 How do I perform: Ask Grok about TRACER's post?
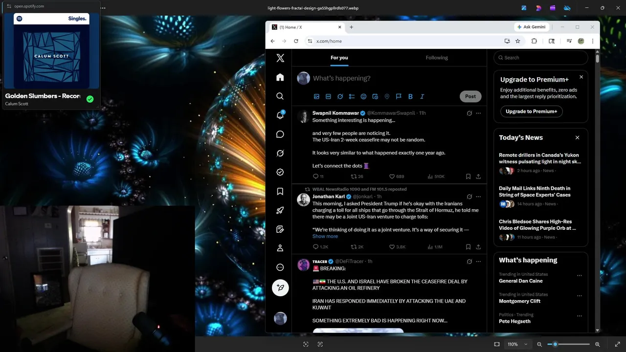tap(469, 262)
